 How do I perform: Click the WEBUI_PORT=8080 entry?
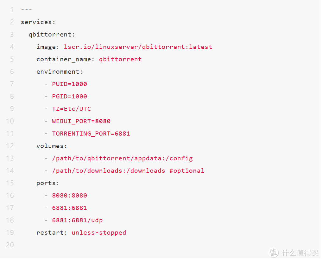(x=81, y=121)
